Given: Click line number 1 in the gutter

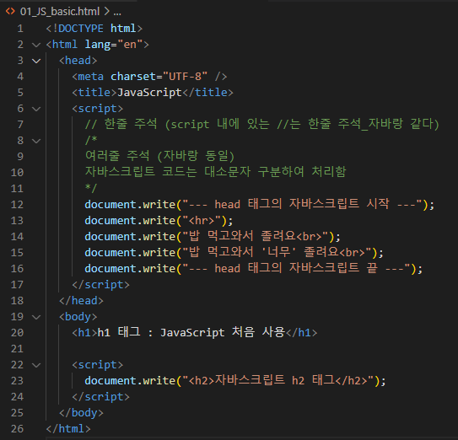Looking at the screenshot, I should pos(20,29).
